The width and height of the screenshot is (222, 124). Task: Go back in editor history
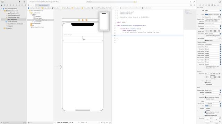point(31,5)
